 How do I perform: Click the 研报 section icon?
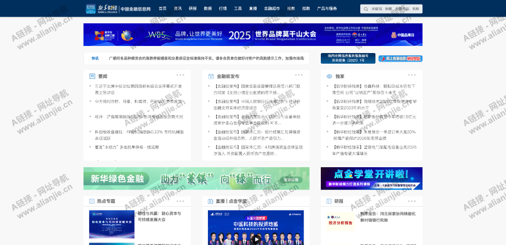click(x=329, y=201)
